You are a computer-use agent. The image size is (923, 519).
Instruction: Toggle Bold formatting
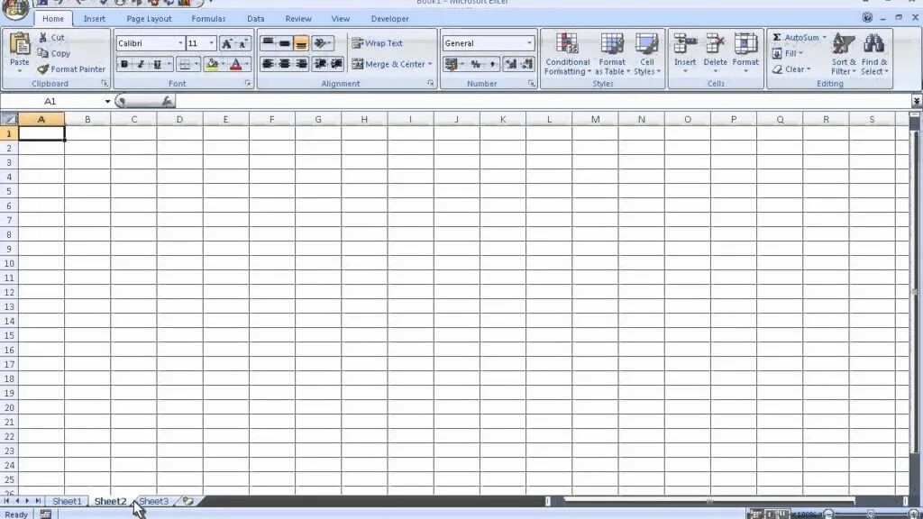click(124, 64)
